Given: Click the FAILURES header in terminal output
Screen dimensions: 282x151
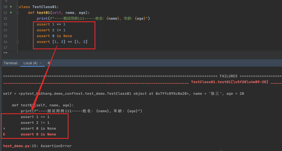Looking at the screenshot, I should tap(229, 76).
